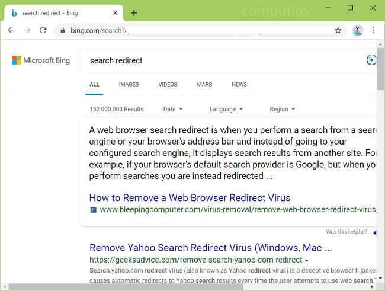This screenshot has width=385, height=291.
Task: Switch to the IMAGES results tab
Action: tap(129, 85)
